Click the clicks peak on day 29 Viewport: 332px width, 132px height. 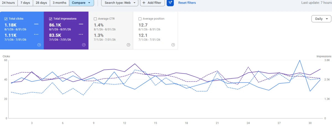[x=300, y=60]
